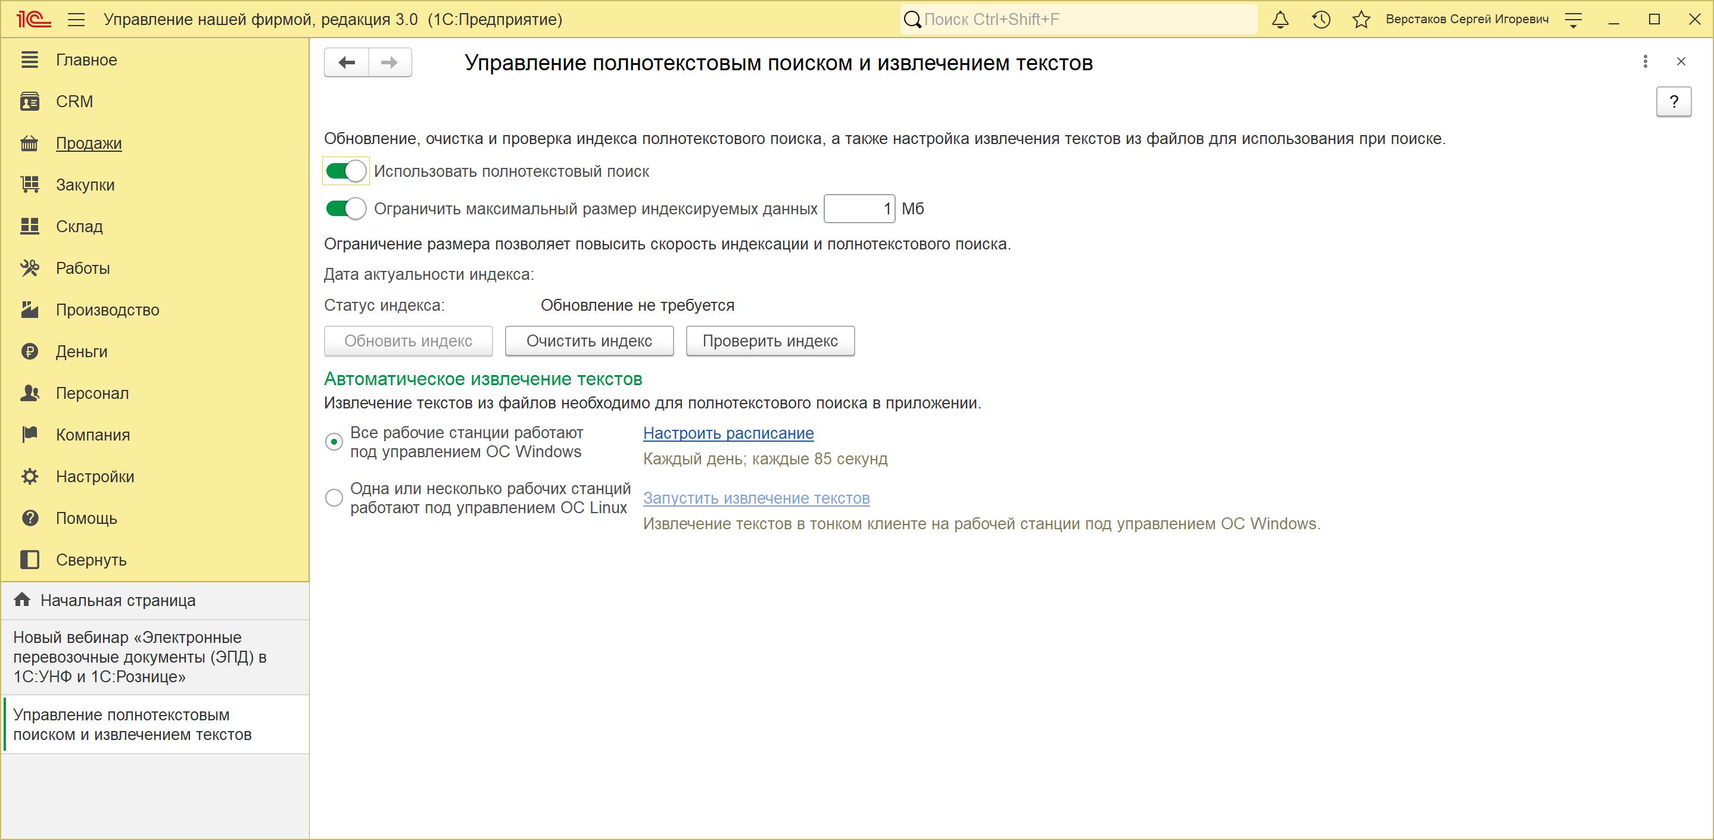This screenshot has width=1714, height=840.
Task: Click the search field Поиск Ctrl+Shift+F
Action: (1079, 19)
